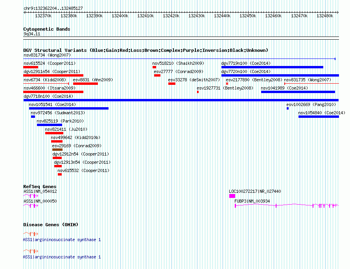Image resolution: width=350 pixels, height=269 pixels.
Task: Select the nsv615524 (Cooper2011) red loss bar
Action: 31,67
